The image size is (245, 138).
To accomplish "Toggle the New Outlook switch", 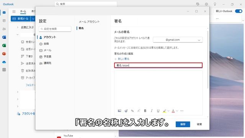I will point(238,11).
